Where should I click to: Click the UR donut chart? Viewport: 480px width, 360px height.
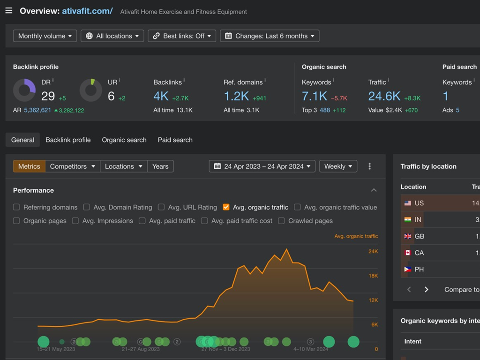coord(91,90)
